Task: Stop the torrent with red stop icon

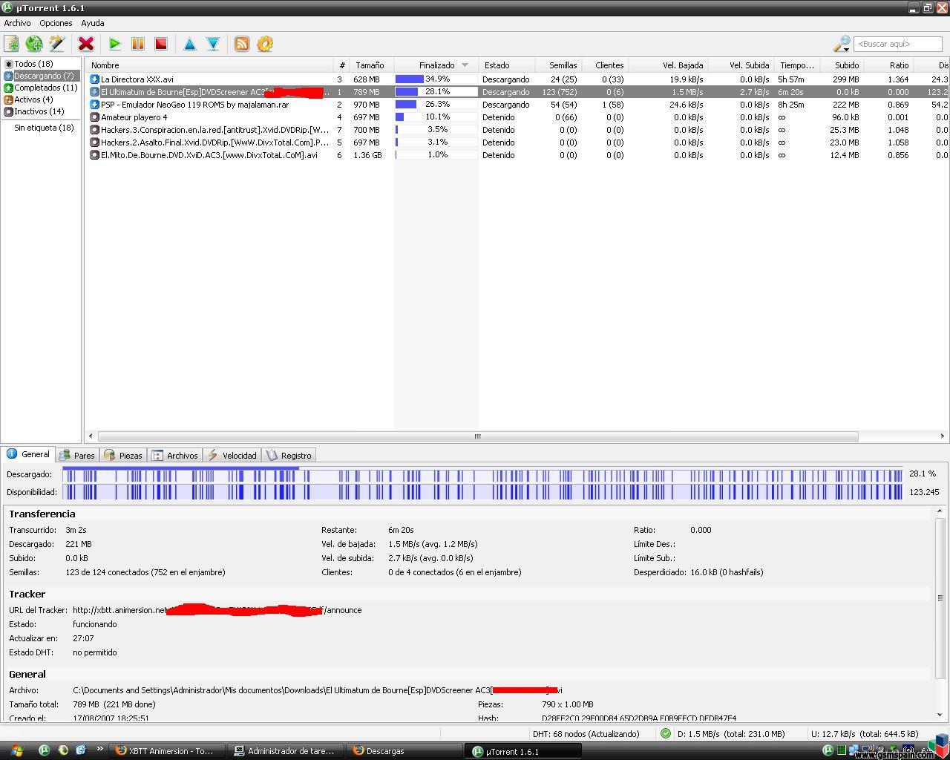Action: click(161, 44)
